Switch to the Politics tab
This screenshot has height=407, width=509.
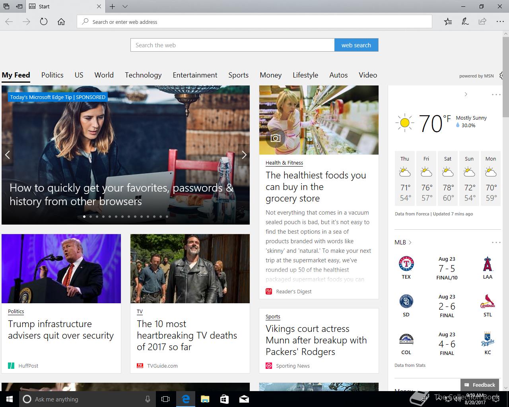52,75
